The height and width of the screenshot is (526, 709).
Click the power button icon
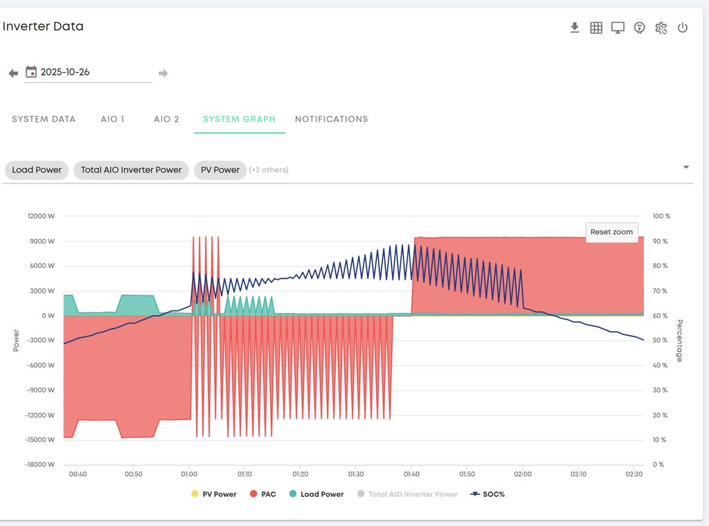point(683,28)
